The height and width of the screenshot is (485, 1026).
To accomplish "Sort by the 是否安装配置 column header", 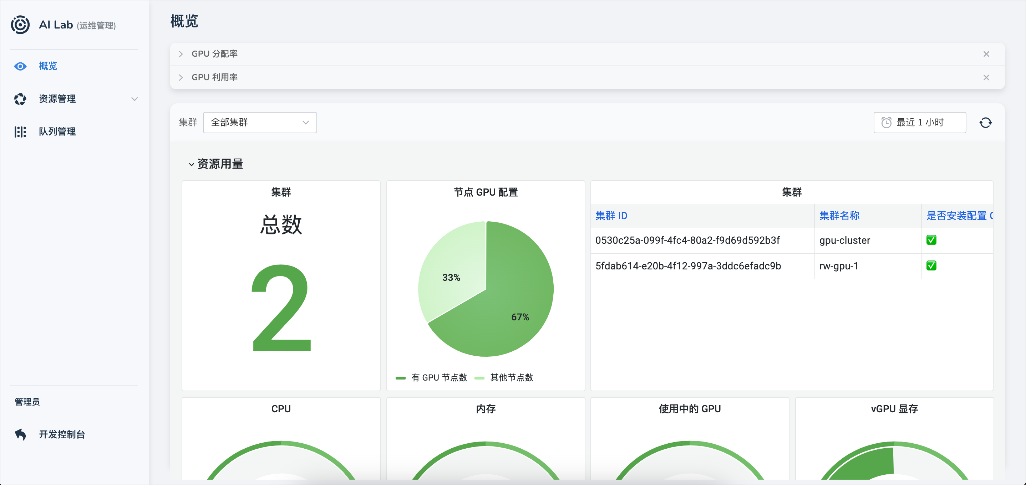I will pos(959,216).
